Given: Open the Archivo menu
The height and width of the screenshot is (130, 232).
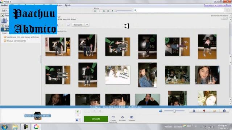Looking at the screenshot, I should point(5,5).
